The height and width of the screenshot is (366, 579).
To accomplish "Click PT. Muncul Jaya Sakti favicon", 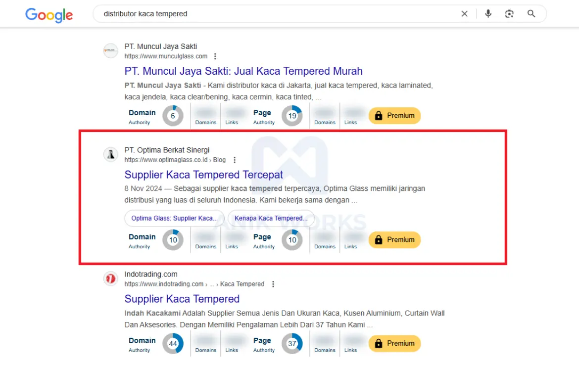I will (111, 51).
